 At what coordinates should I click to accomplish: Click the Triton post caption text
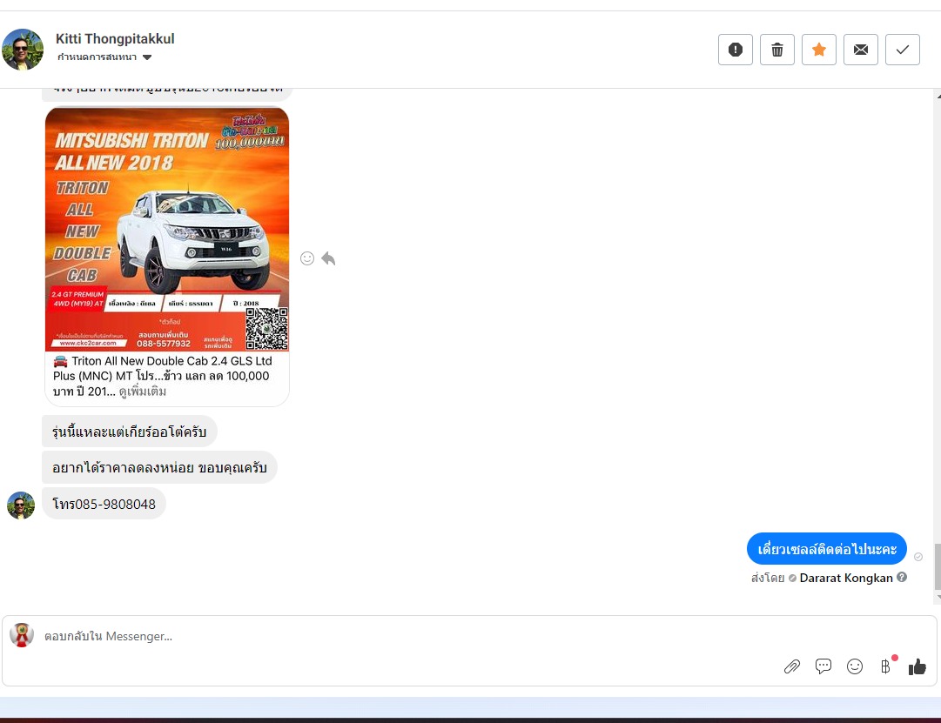(162, 376)
